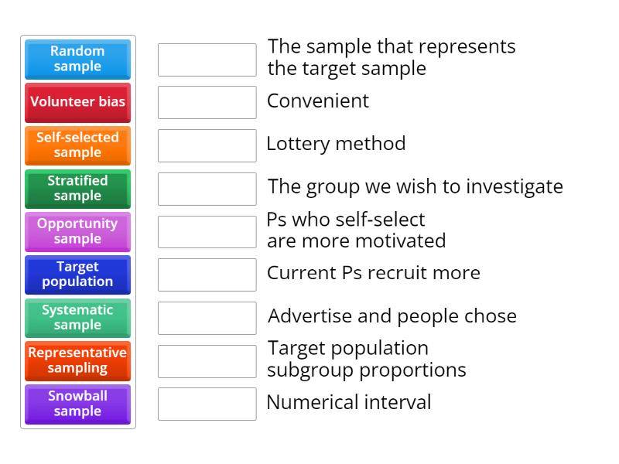Pick the orange Self-selected sample tile
This screenshot has width=619, height=464.
tap(77, 145)
